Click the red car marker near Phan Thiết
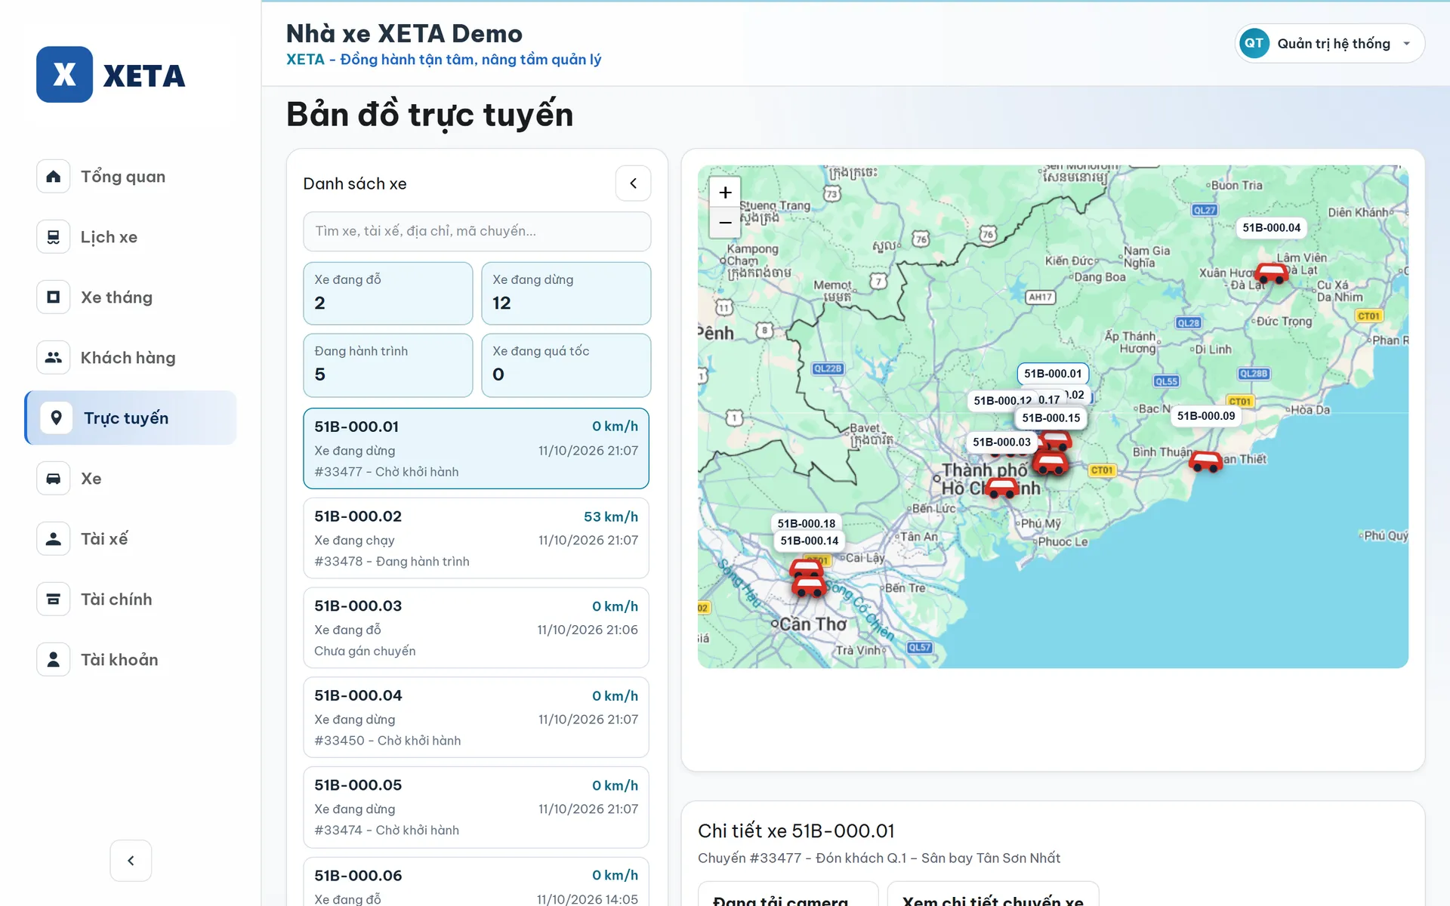1450x906 pixels. tap(1205, 461)
